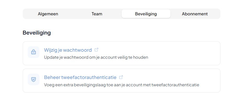Screen dimensions: 240x105
Task: Open external link icon beside Beheer tweefactorauthenticatie
Action: (x=121, y=77)
